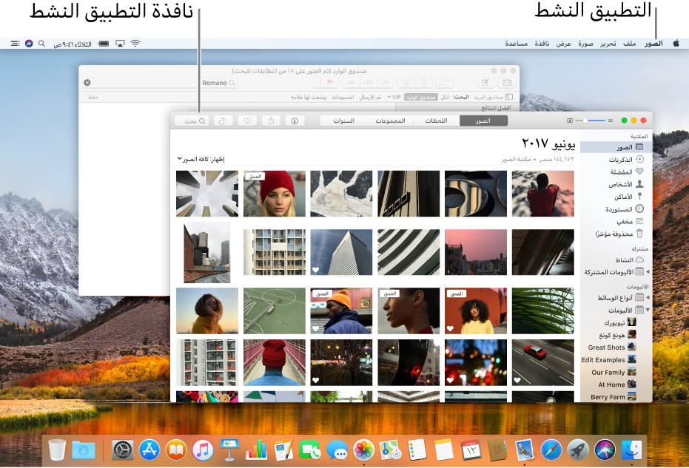This screenshot has height=468, width=689.
Task: Click the Wi-Fi status icon
Action: coord(135,44)
